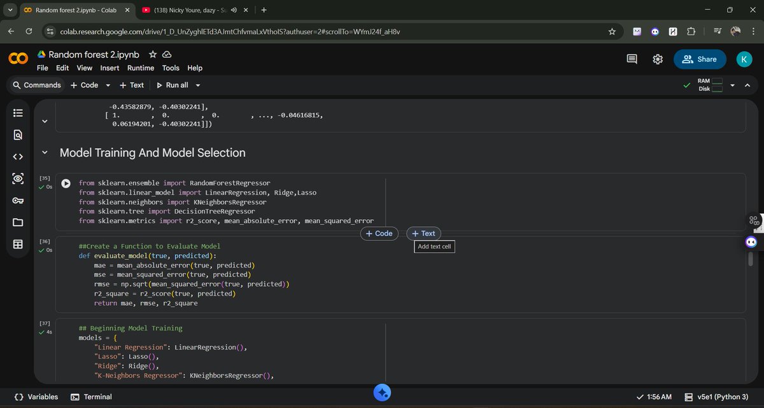Add a text cell from toolbar
The height and width of the screenshot is (408, 764).
(x=132, y=85)
